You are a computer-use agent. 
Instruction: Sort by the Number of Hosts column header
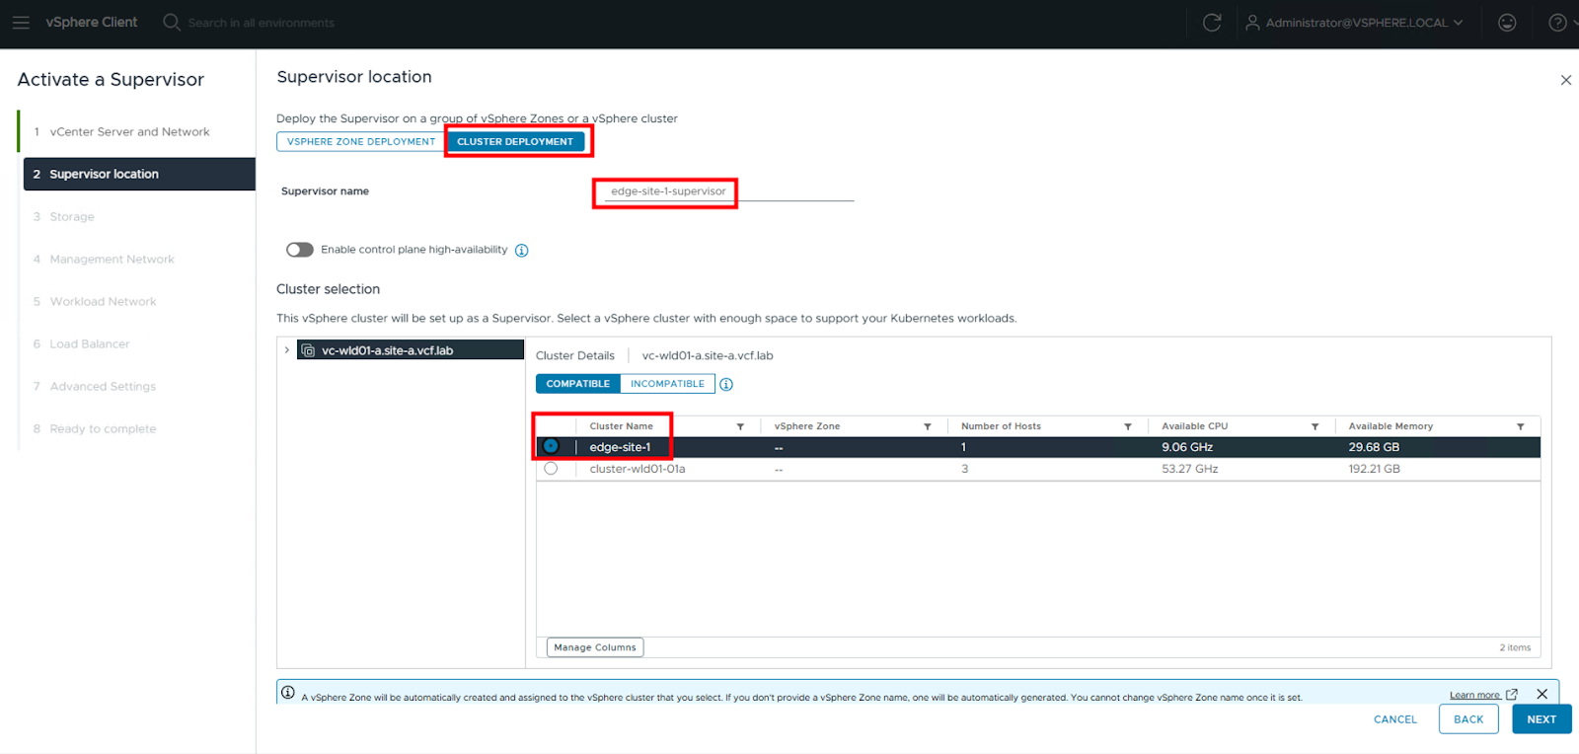click(x=1001, y=426)
